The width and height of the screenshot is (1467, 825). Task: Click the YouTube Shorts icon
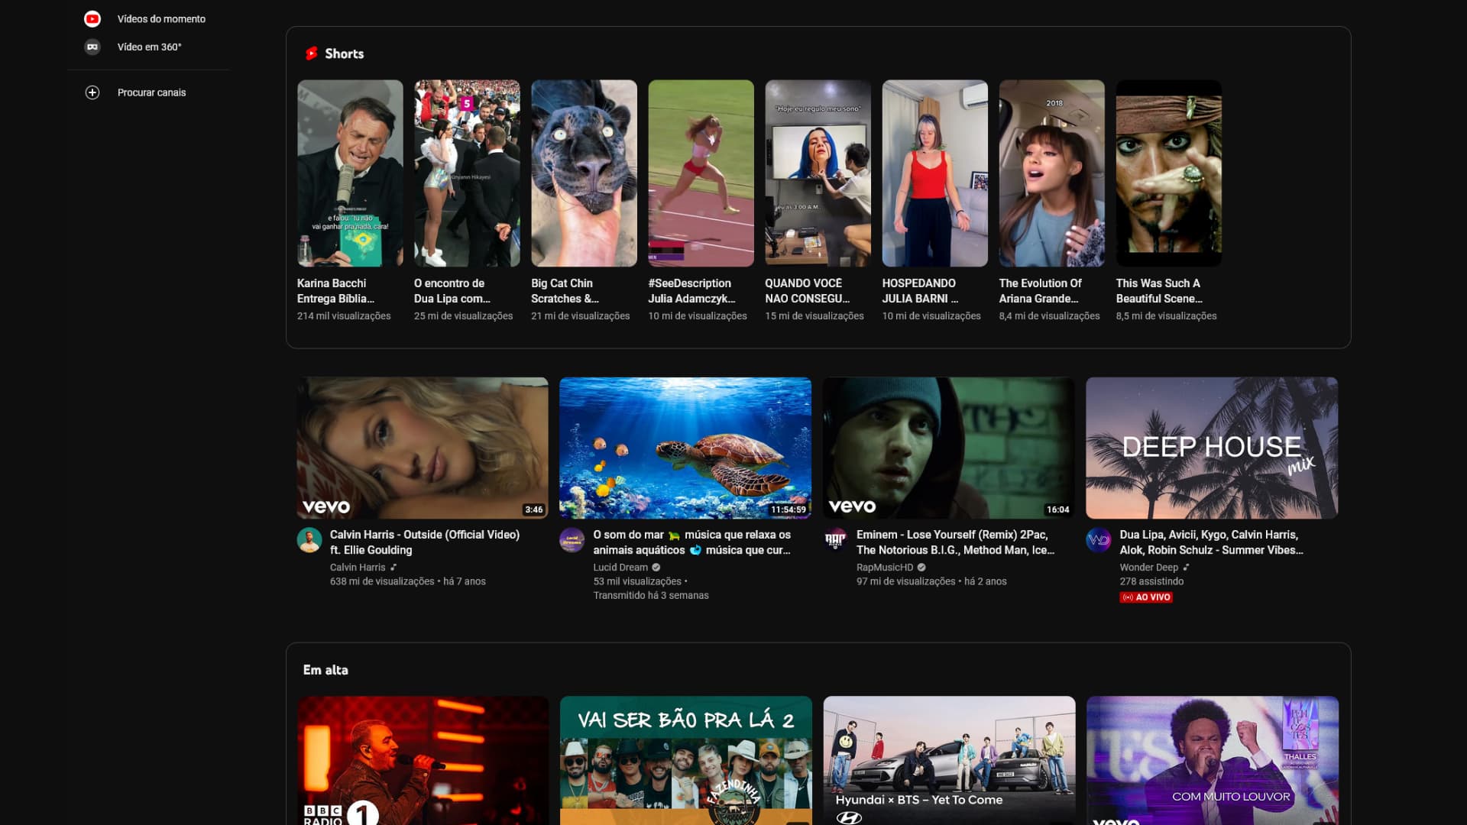(310, 53)
